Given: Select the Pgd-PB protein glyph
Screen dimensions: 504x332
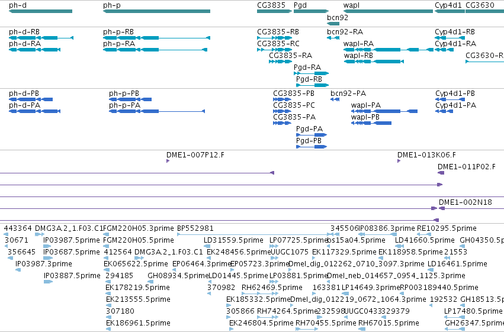Looking at the screenshot, I should click(x=312, y=147).
